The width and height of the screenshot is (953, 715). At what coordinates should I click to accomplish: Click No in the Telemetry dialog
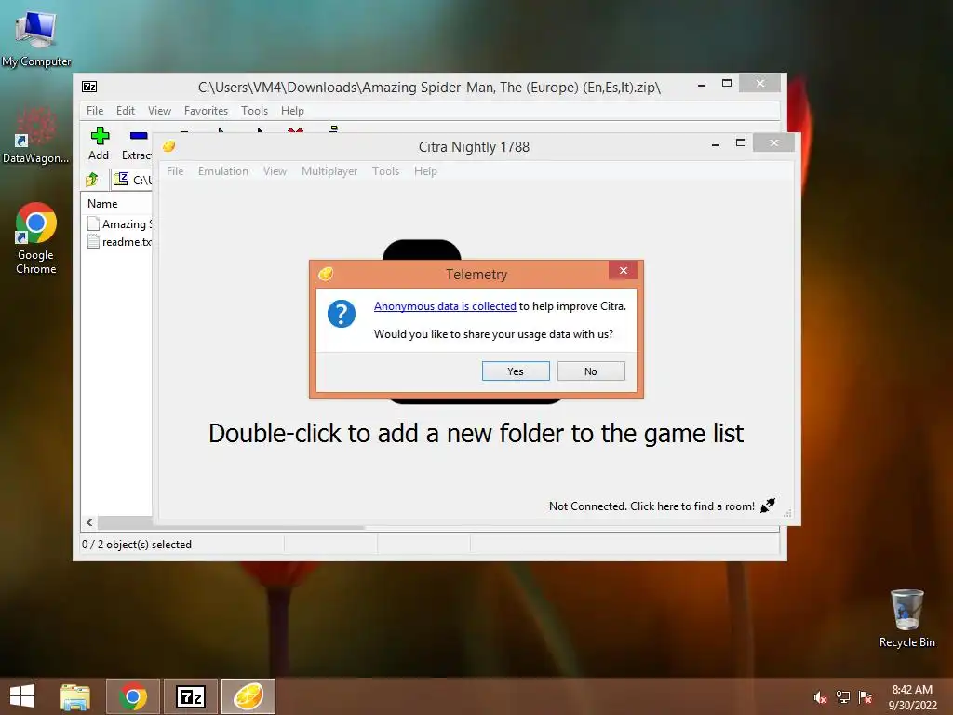point(591,371)
